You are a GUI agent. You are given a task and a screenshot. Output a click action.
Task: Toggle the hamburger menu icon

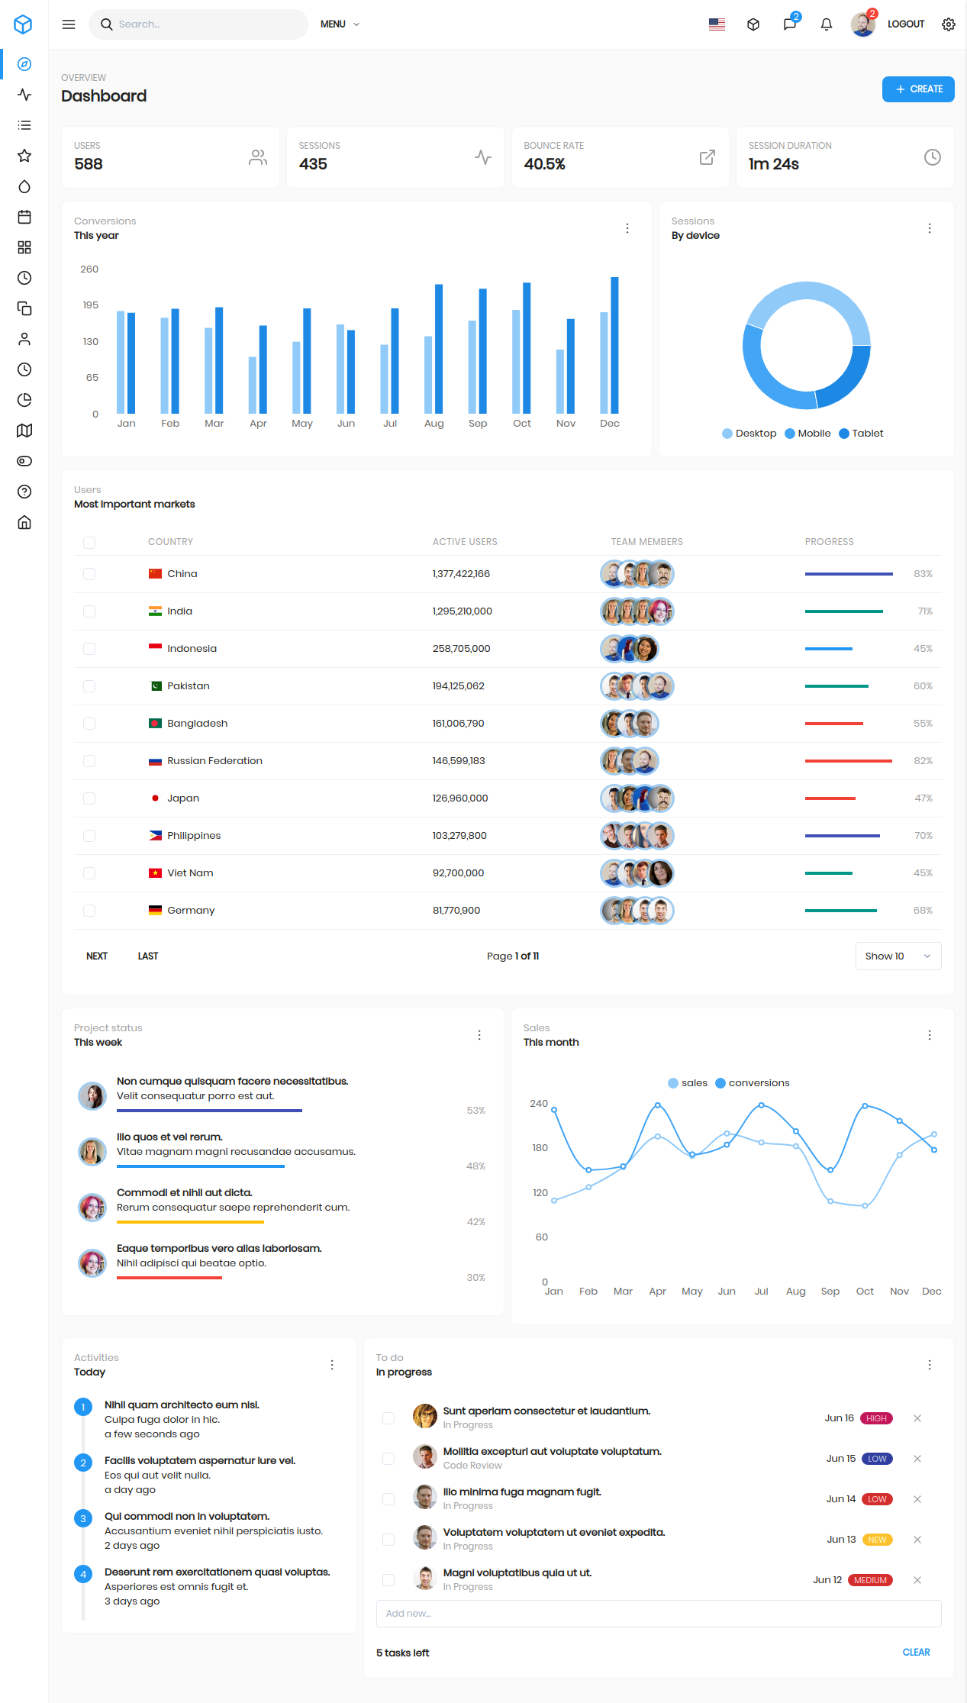pyautogui.click(x=69, y=24)
